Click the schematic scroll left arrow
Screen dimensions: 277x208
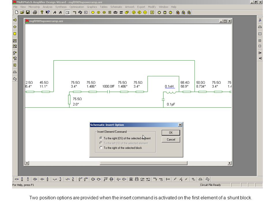[27, 163]
